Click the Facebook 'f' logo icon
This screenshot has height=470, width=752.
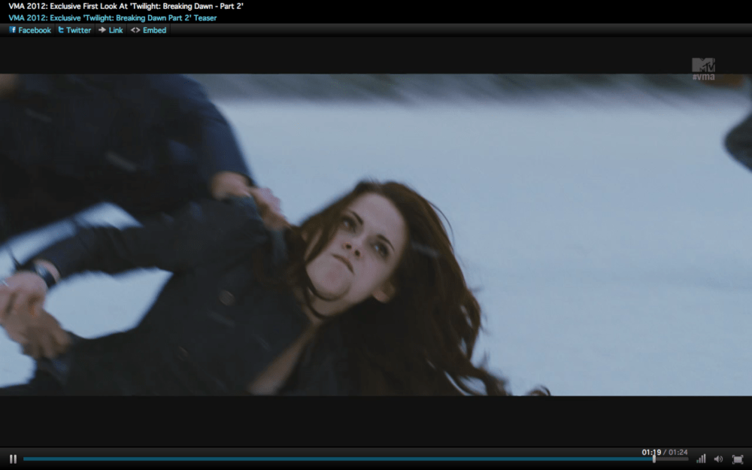click(x=13, y=30)
